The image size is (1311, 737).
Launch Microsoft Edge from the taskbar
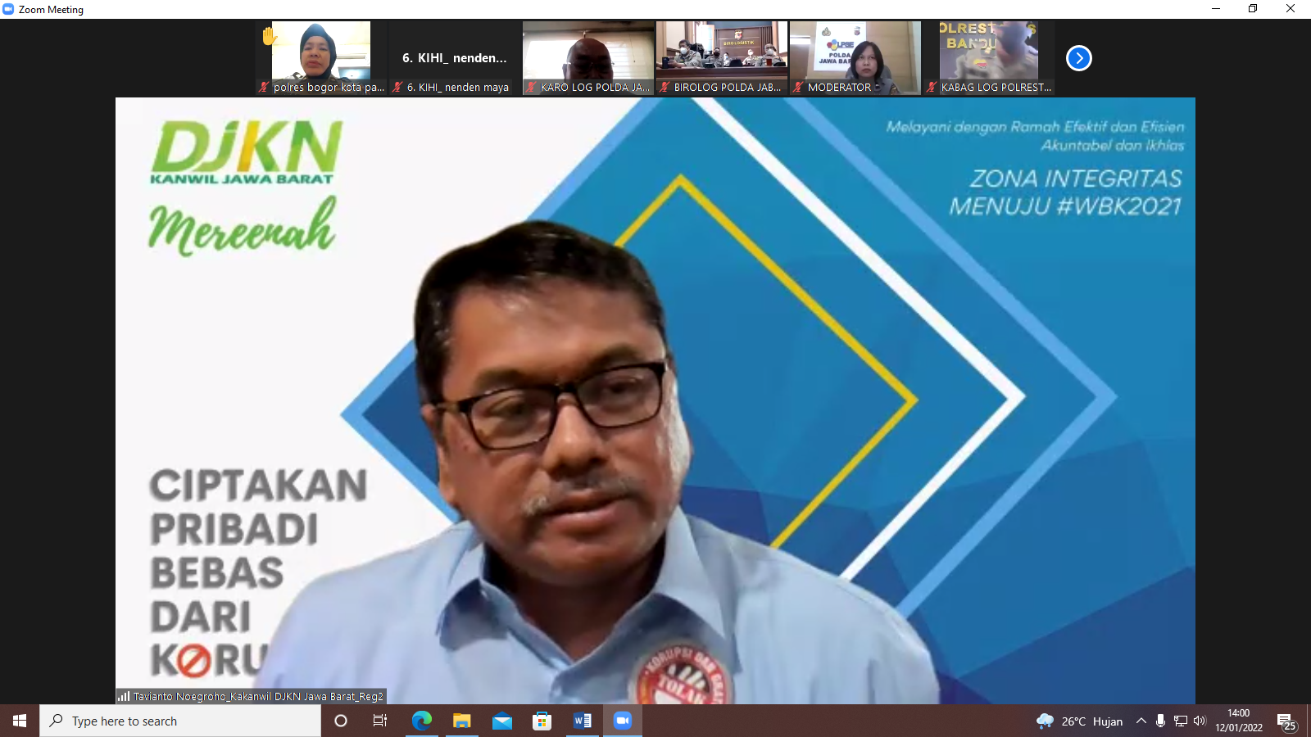pyautogui.click(x=421, y=721)
